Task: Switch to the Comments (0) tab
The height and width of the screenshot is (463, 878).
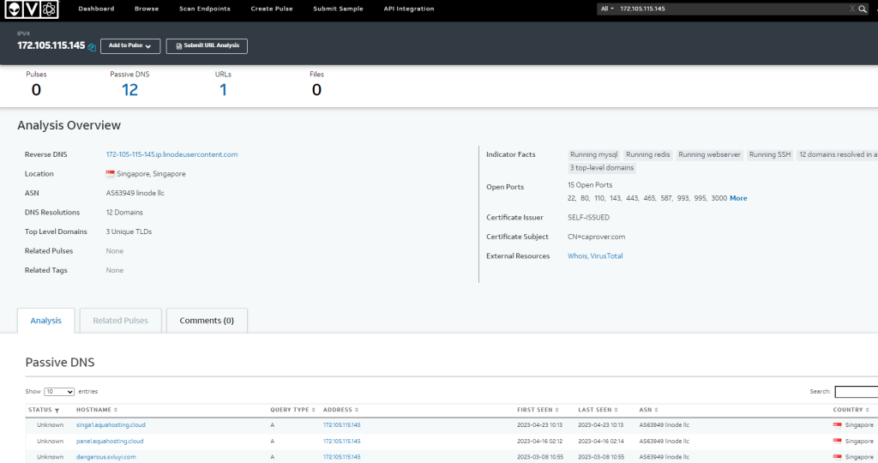Action: click(207, 321)
